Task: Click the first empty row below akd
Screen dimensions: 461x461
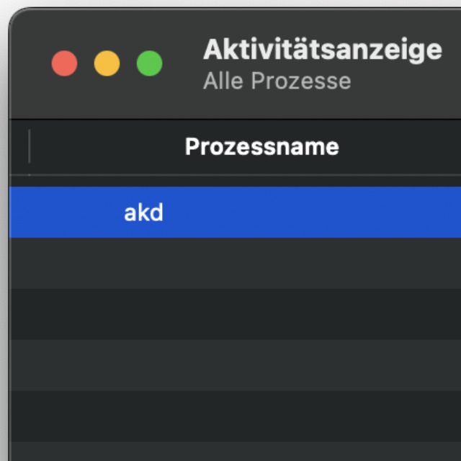Action: (235, 263)
